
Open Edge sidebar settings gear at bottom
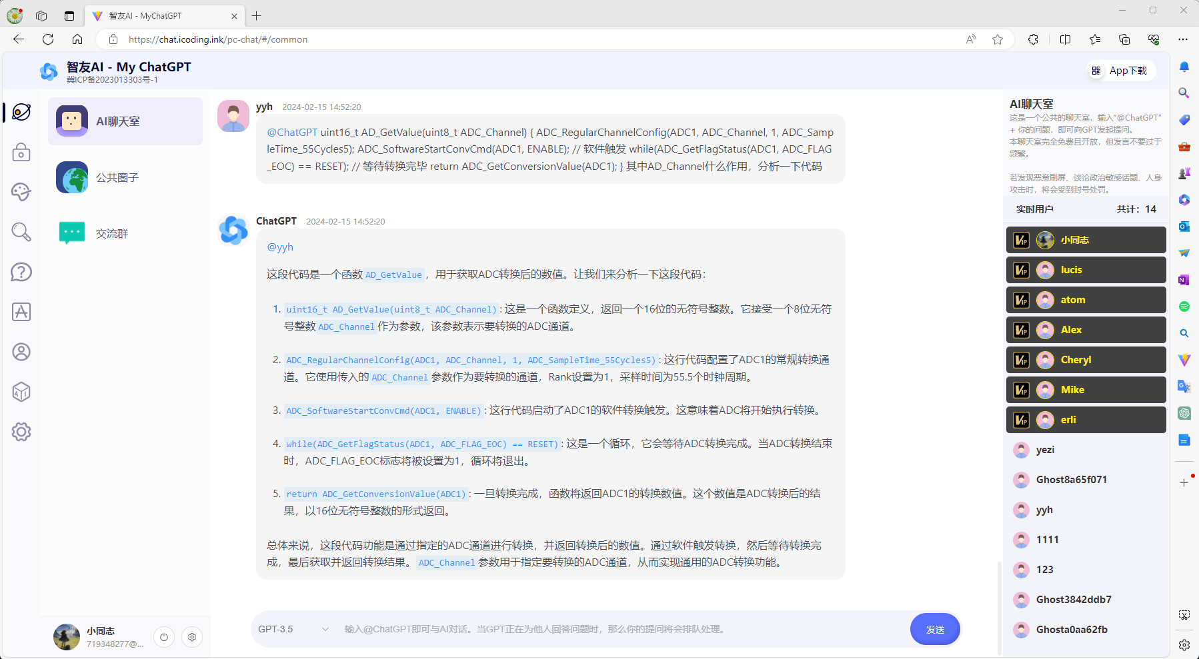[x=1184, y=644]
